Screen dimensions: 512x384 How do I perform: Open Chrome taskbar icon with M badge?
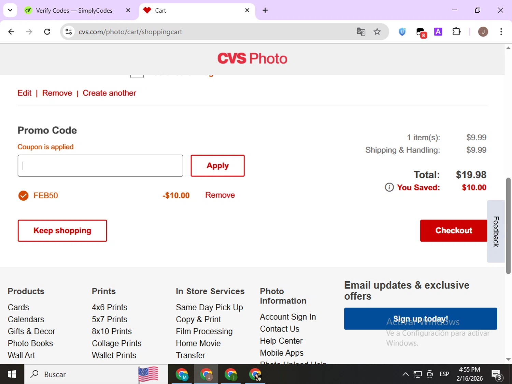[182, 374]
